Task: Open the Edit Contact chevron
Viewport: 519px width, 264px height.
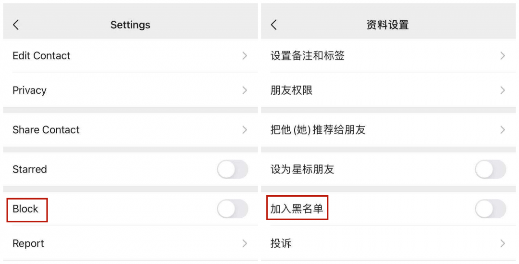Action: [x=245, y=56]
